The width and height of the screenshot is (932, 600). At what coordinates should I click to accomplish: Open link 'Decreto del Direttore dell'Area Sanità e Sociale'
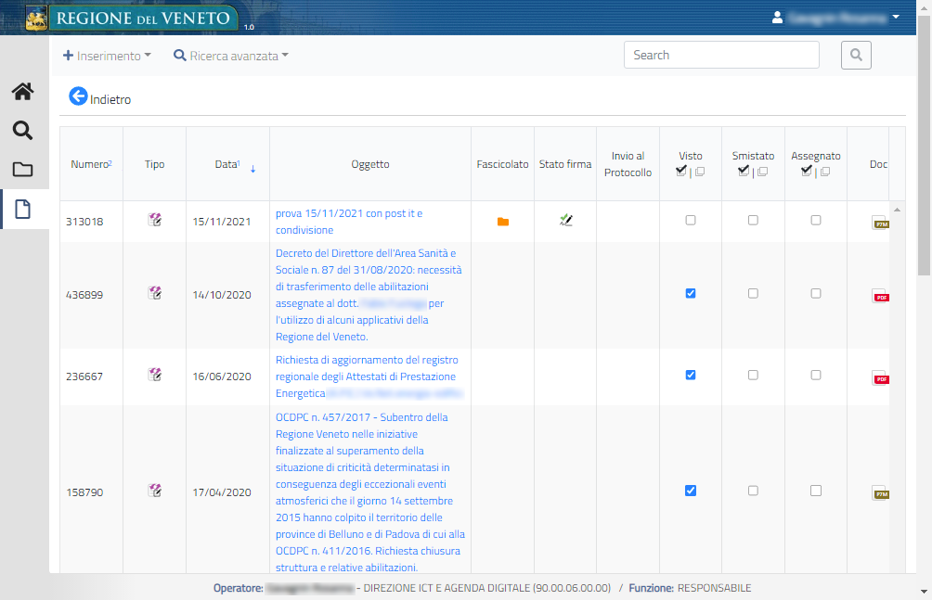pyautogui.click(x=369, y=295)
